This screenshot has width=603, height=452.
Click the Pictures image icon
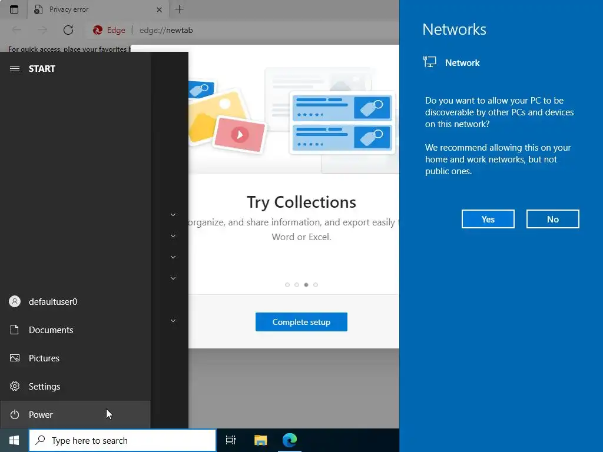click(x=15, y=358)
